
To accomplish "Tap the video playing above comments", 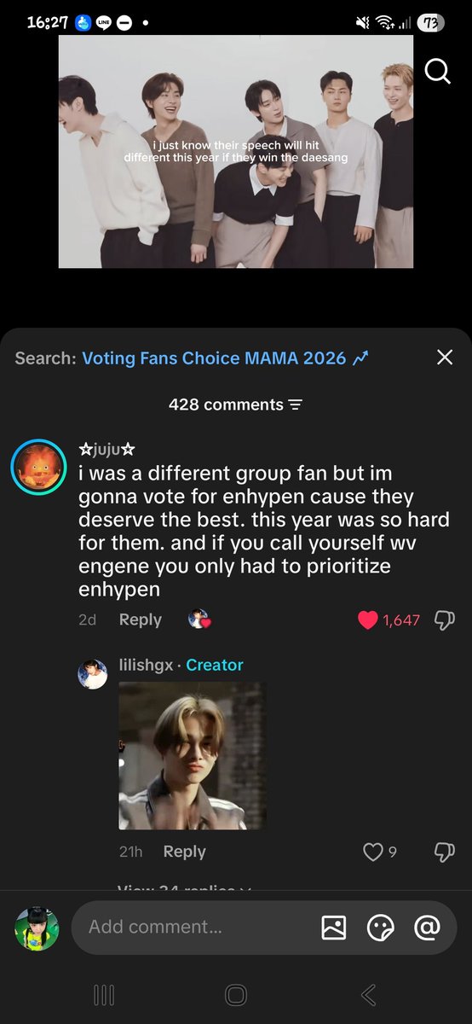I will [236, 151].
